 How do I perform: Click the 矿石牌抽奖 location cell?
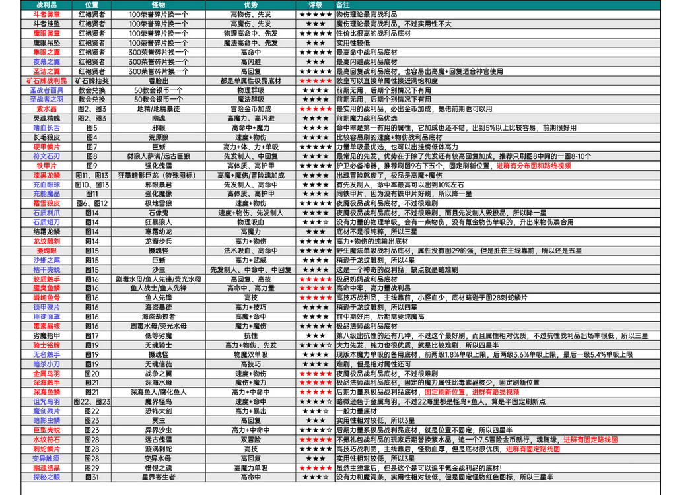point(91,81)
